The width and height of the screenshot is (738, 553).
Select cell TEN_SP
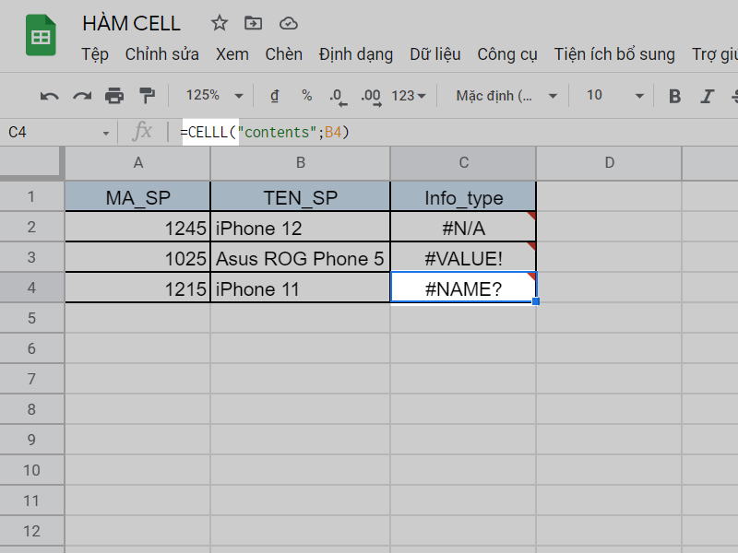coord(301,197)
